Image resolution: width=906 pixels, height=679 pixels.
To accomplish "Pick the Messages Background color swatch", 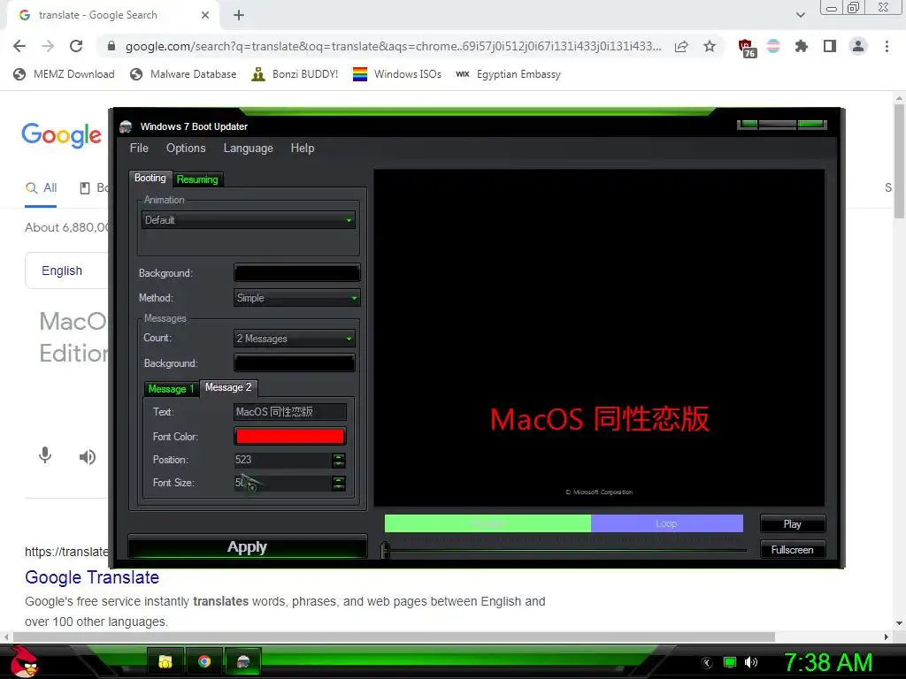I will click(x=295, y=363).
